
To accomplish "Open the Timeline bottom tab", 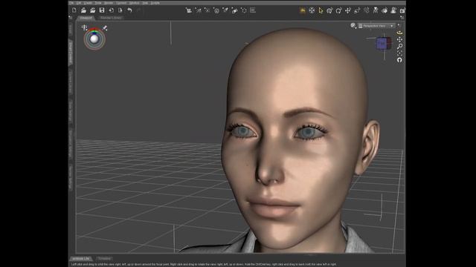I will pyautogui.click(x=104, y=259).
